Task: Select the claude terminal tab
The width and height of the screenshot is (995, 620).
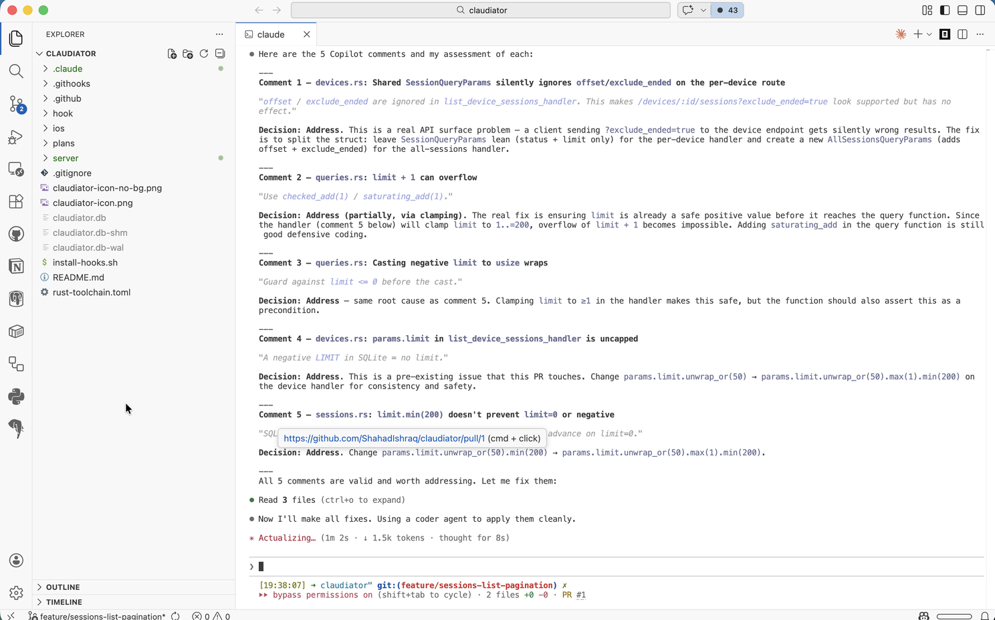Action: [271, 35]
